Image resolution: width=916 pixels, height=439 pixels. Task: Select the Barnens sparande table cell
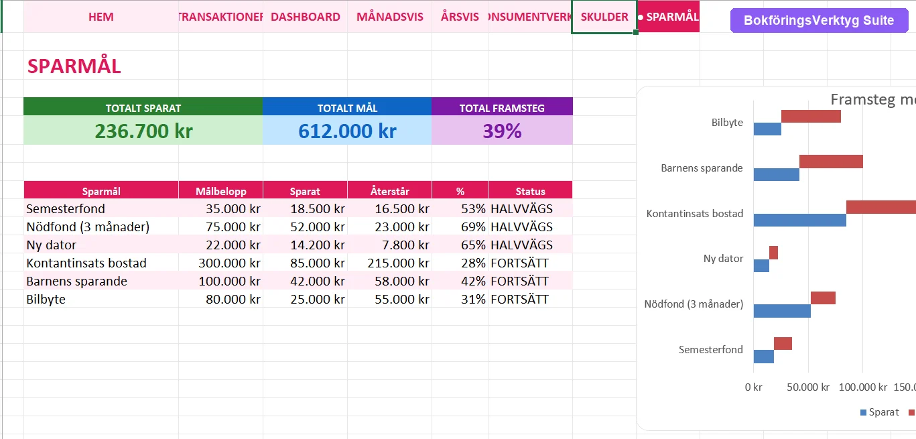(101, 281)
